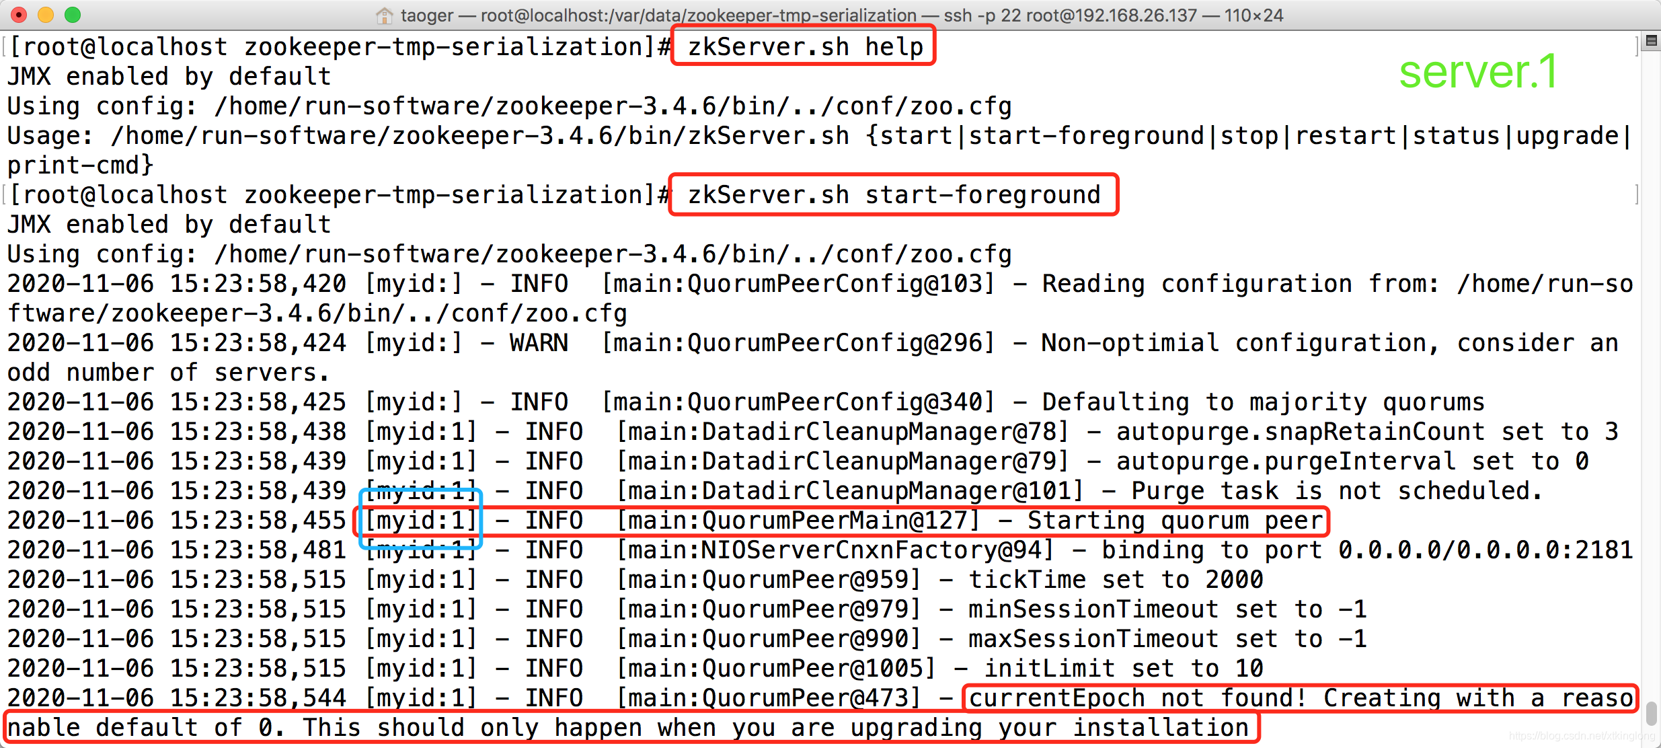Maximize the terminal using green button

pos(73,15)
